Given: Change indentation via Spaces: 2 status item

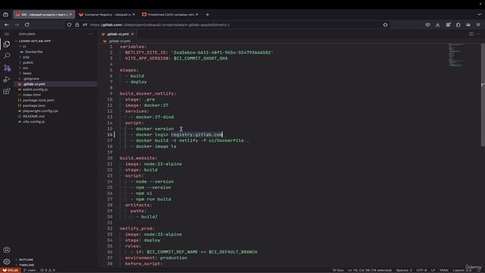Looking at the screenshot, I should (404, 270).
